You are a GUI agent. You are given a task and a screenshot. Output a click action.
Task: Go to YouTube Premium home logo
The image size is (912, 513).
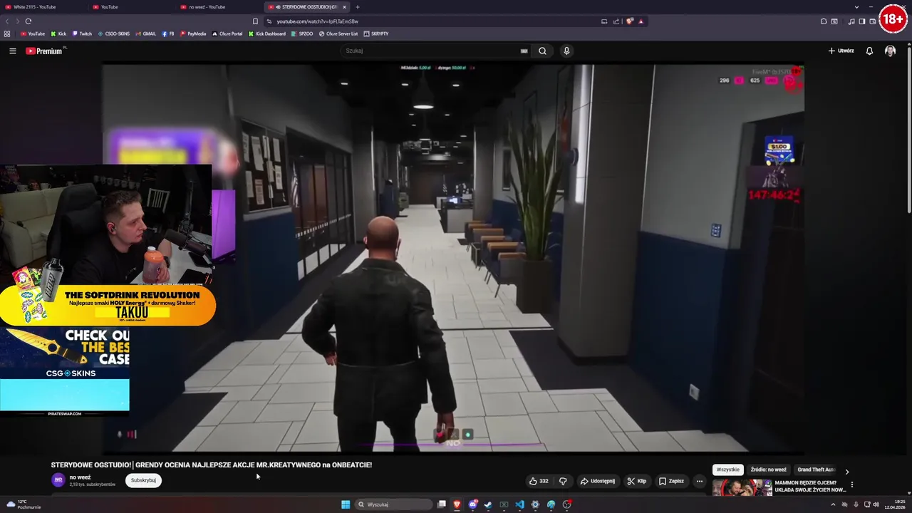coord(44,51)
